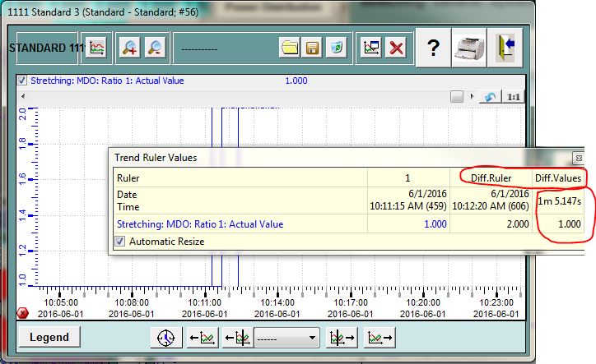The image size is (596, 364).
Task: Save the trend with floppy disk icon
Action: click(312, 48)
